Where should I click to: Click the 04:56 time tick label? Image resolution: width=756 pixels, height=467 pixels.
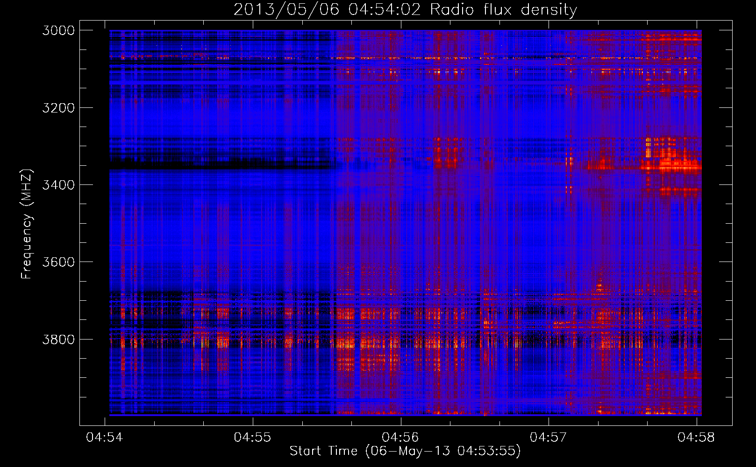(x=400, y=437)
